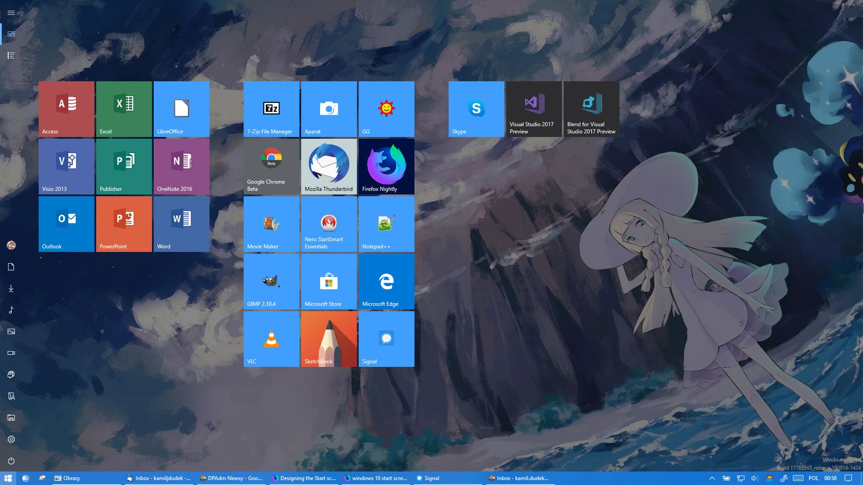Launch Microsoft Edge tile
This screenshot has width=864, height=485.
point(386,282)
